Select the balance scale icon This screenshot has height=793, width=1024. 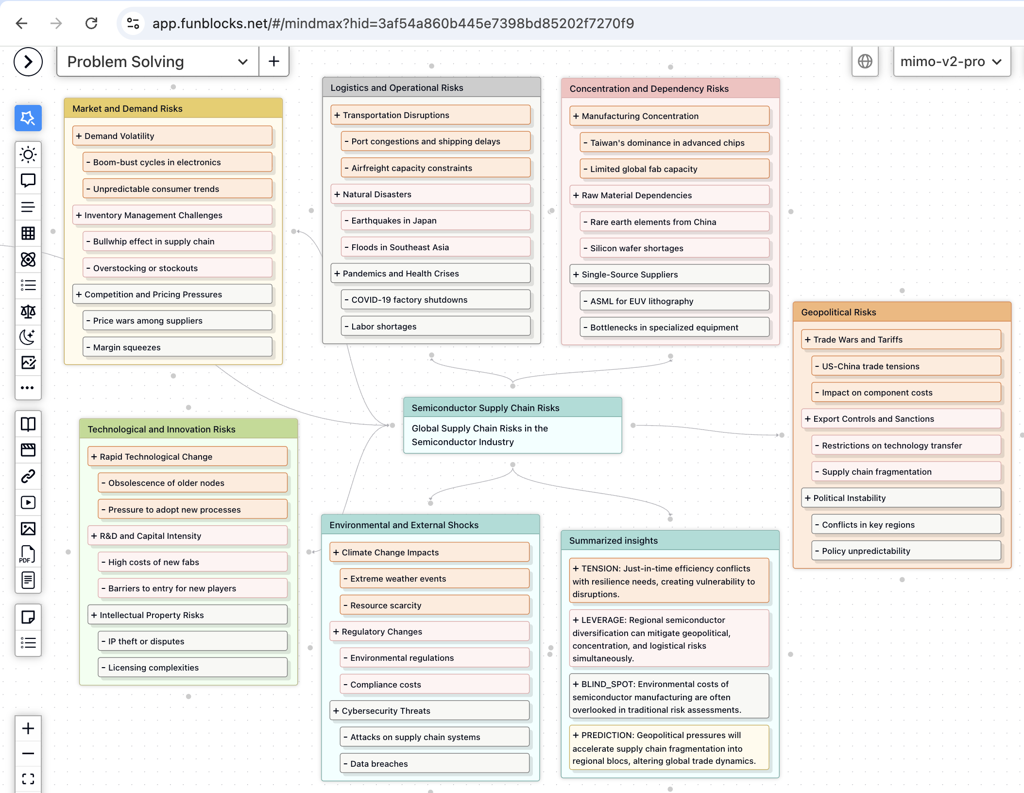pyautogui.click(x=28, y=311)
